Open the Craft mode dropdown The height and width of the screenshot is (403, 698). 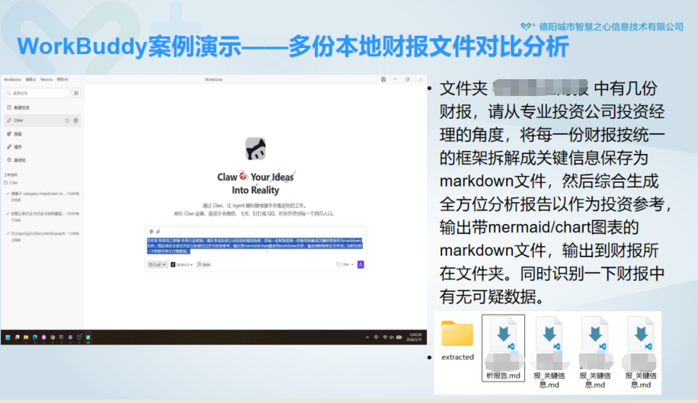point(157,264)
